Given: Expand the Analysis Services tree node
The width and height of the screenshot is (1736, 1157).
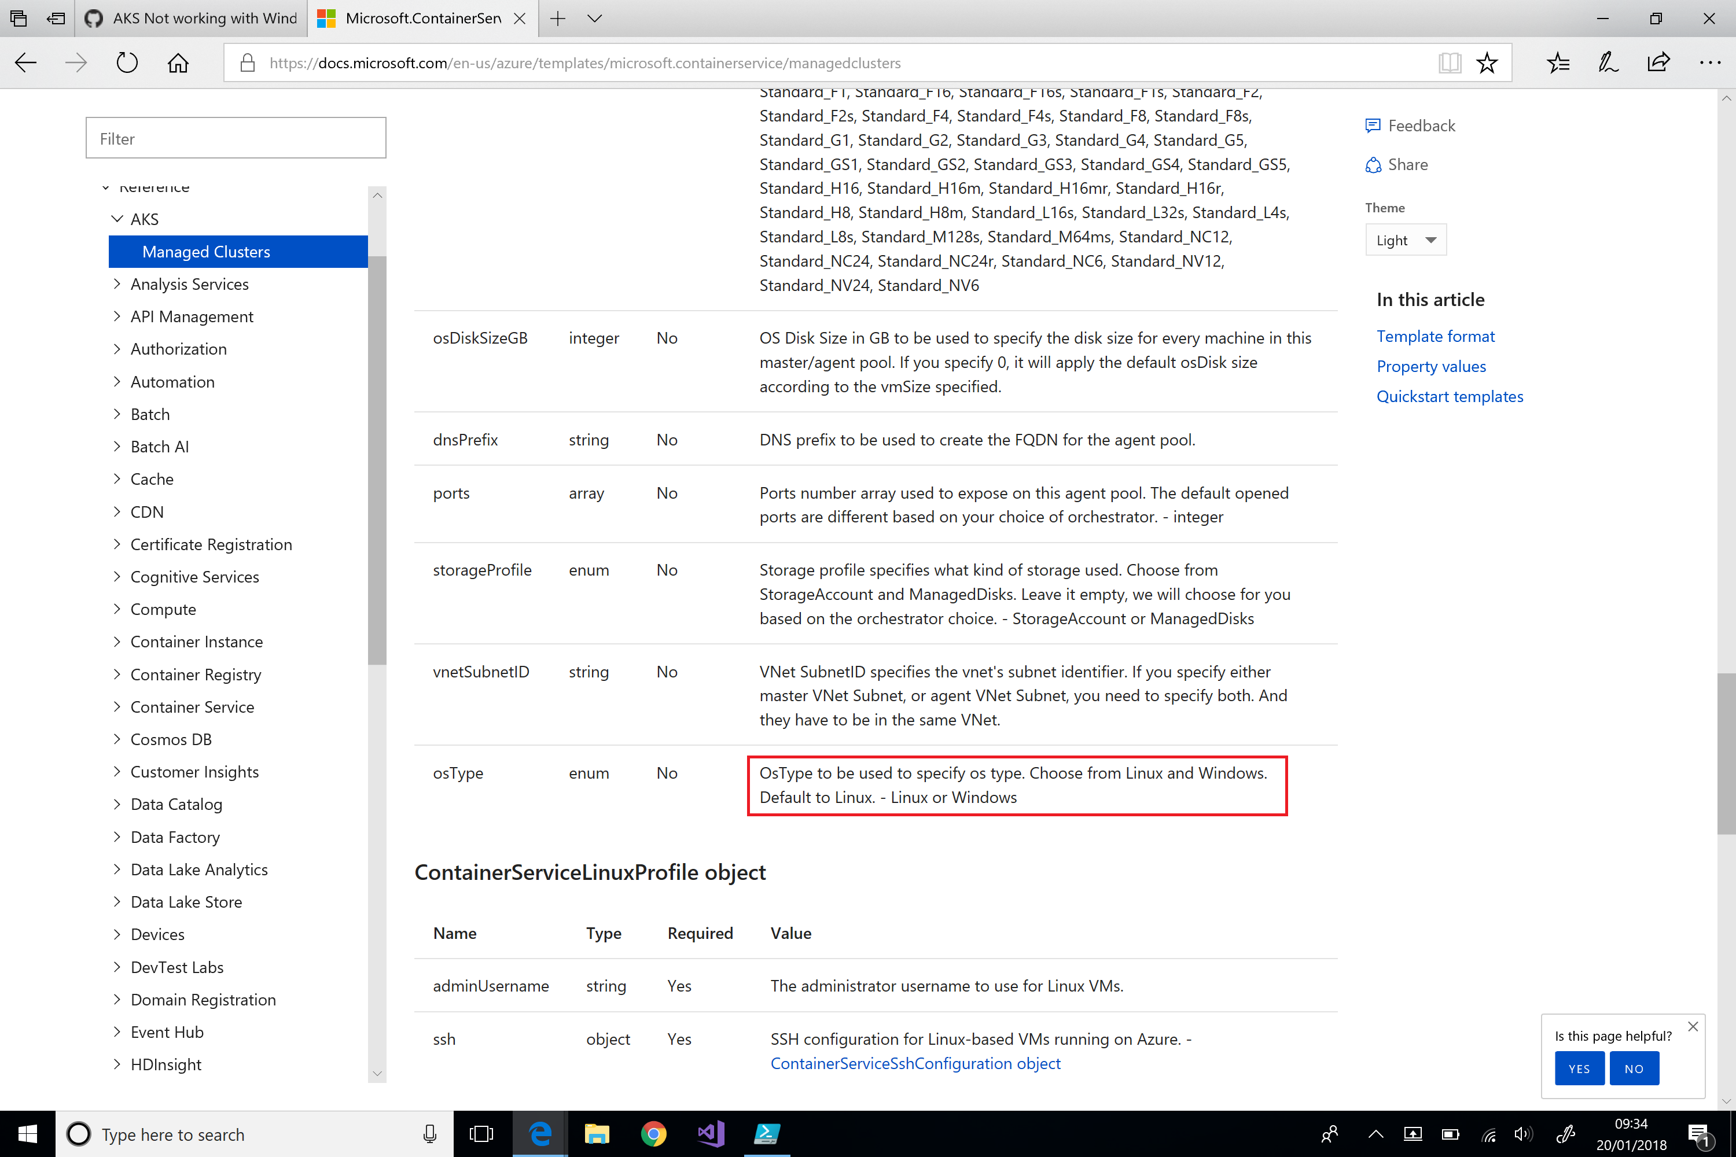Looking at the screenshot, I should pyautogui.click(x=117, y=284).
